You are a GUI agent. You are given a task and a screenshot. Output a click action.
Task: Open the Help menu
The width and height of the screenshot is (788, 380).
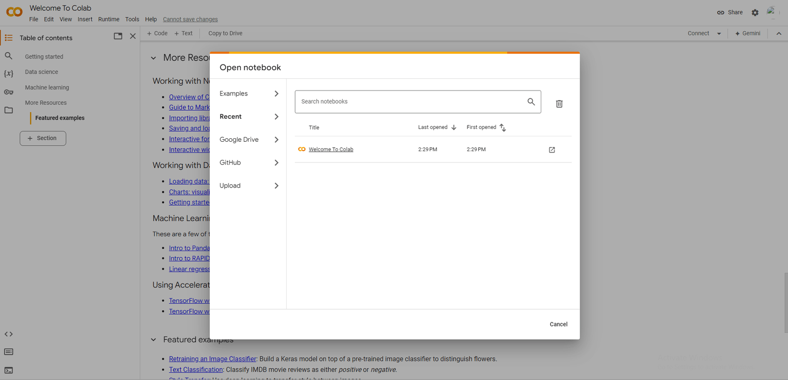pyautogui.click(x=151, y=19)
